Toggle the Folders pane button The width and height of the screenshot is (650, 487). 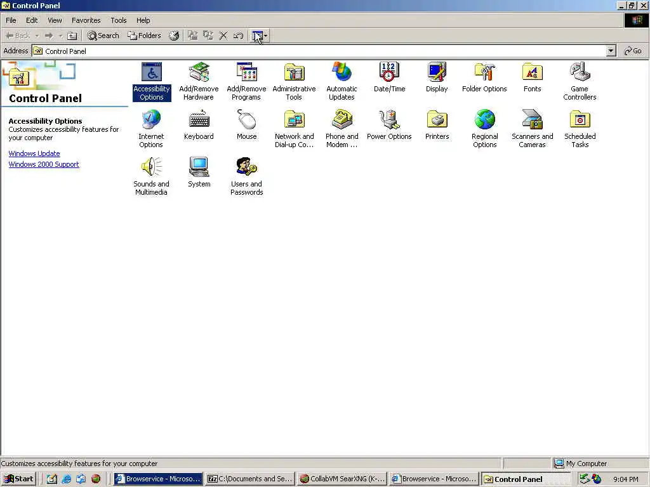[x=144, y=36]
